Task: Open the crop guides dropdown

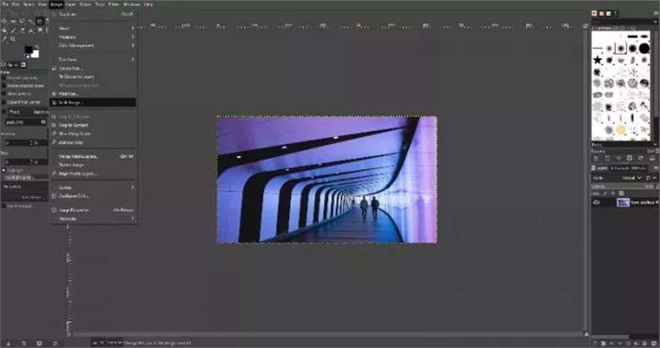Action: 25,186
